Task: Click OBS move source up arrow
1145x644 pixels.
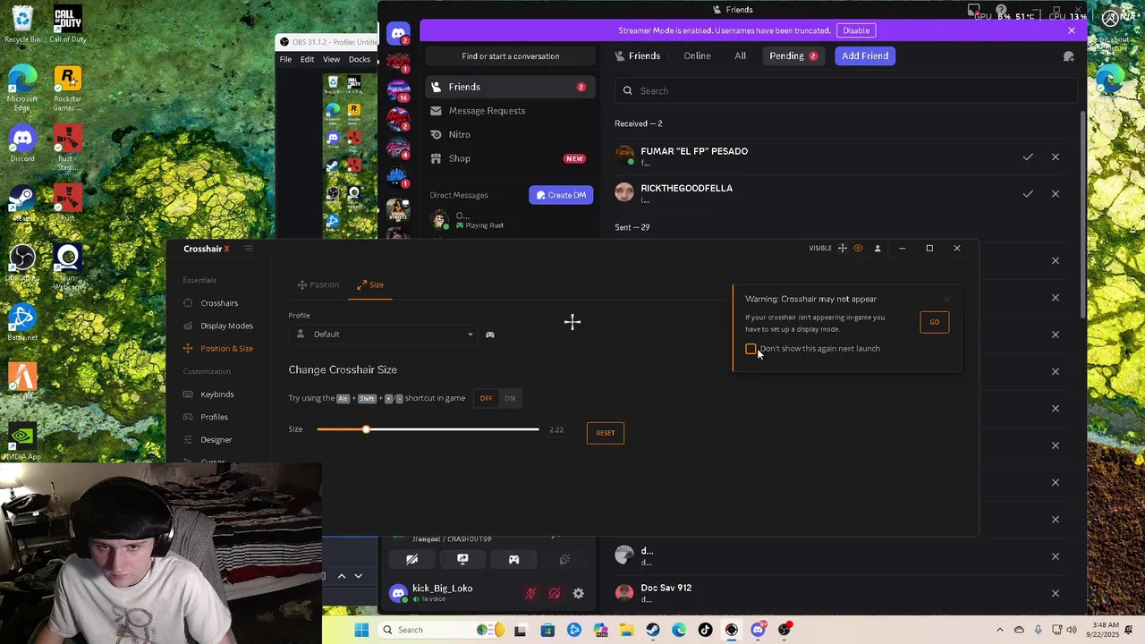Action: (x=341, y=576)
